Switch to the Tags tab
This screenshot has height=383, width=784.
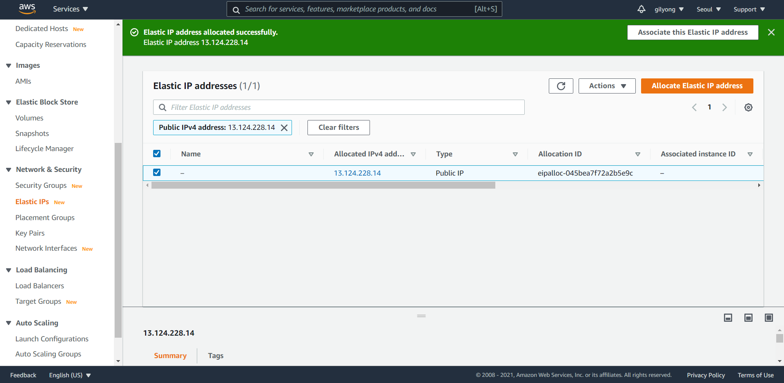click(x=216, y=356)
